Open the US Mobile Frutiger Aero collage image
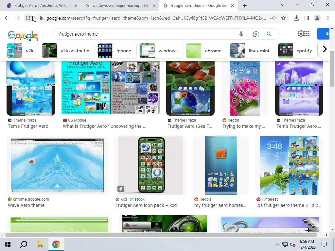 point(111,88)
